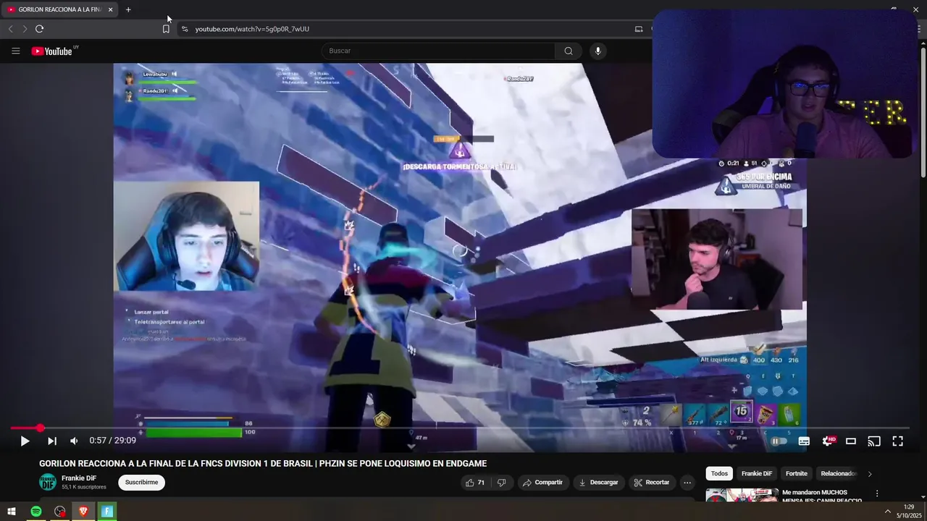
Task: Skip to next video
Action: (x=52, y=441)
